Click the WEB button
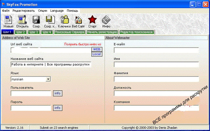The width and height of the screenshot is (210, 131). pyautogui.click(x=97, y=49)
